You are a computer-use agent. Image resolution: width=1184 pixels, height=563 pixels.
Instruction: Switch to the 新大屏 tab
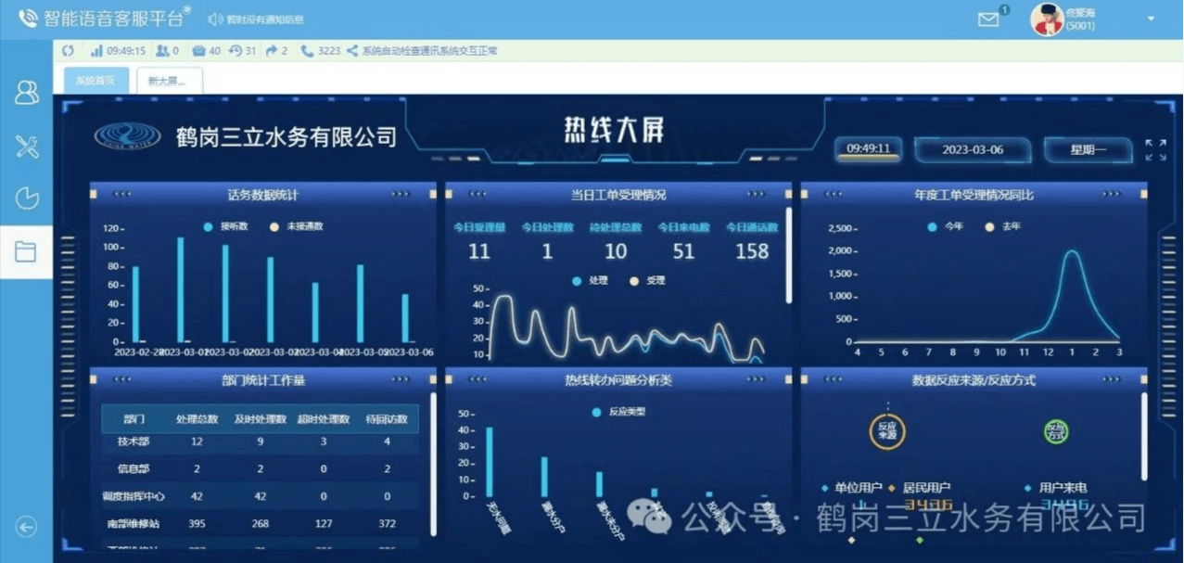pyautogui.click(x=168, y=81)
